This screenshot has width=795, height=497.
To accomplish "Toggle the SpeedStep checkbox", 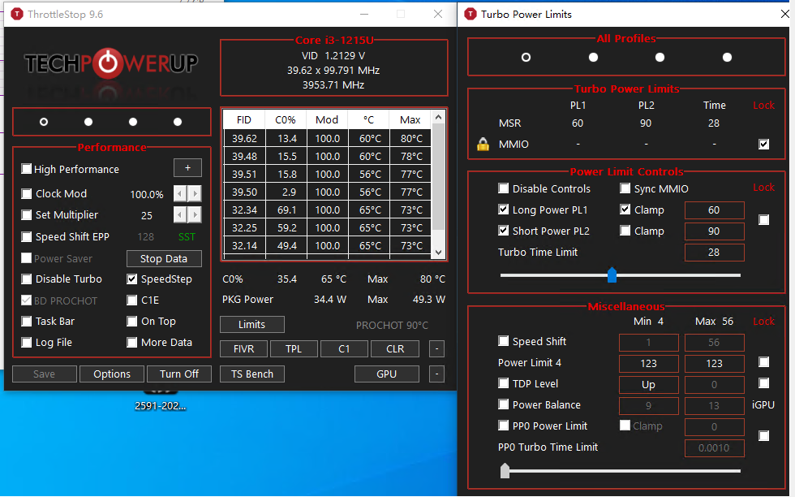I will [x=132, y=279].
